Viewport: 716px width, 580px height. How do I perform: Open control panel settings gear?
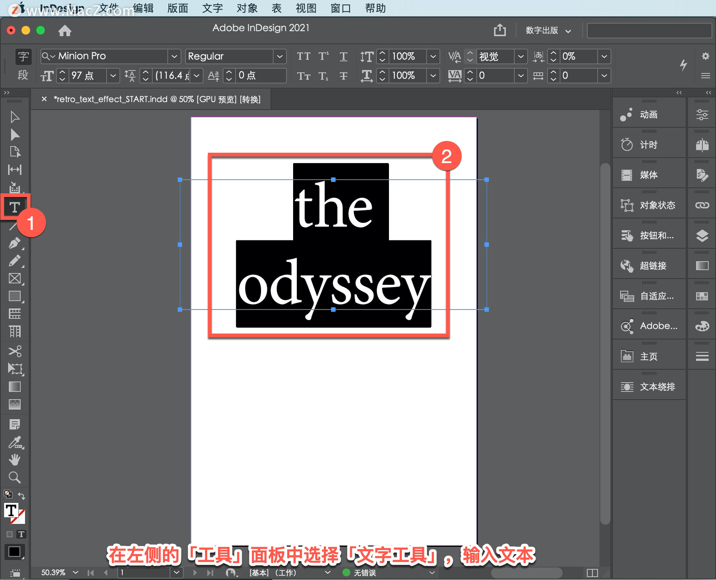705,56
